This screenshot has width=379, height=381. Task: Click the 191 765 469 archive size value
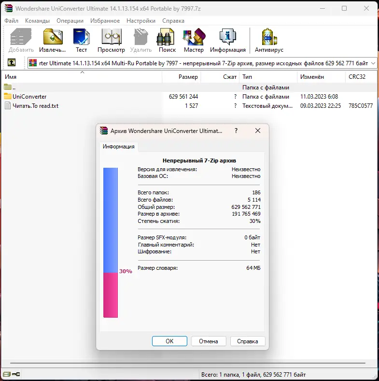(246, 214)
